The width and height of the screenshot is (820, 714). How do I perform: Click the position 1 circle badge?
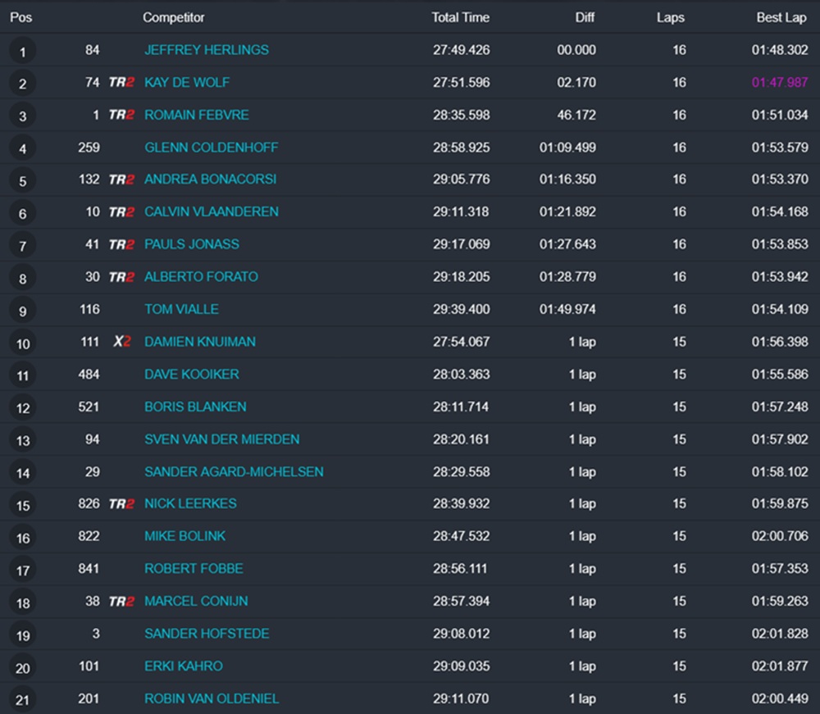tap(23, 52)
